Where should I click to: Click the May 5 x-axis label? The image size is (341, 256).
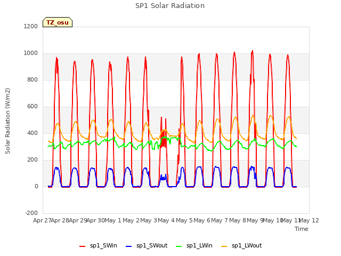(x=184, y=220)
